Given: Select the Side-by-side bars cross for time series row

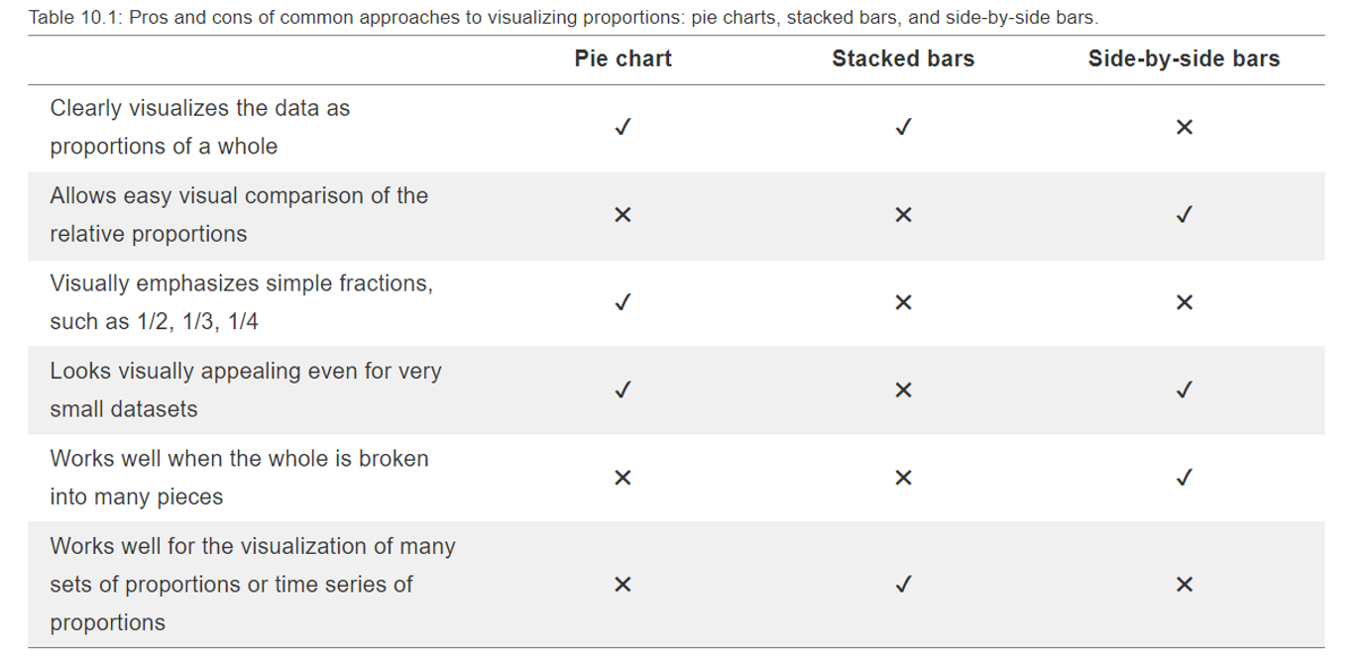Looking at the screenshot, I should (x=1184, y=585).
